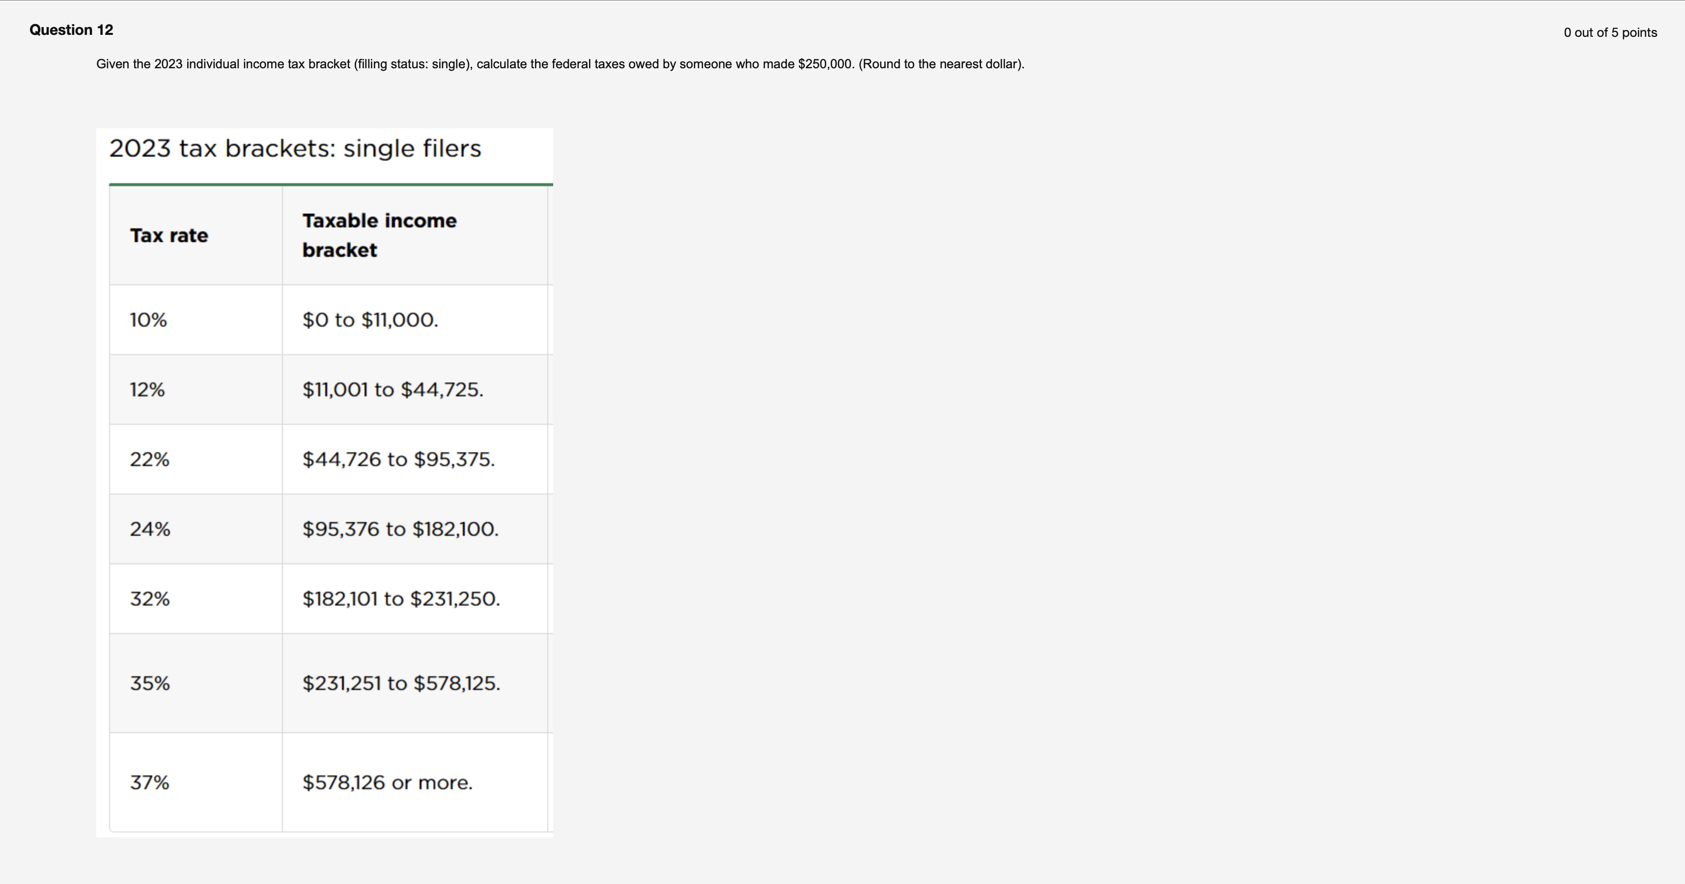Select the $182,101 to $231,250 bracket cell
The height and width of the screenshot is (884, 1685).
point(401,599)
